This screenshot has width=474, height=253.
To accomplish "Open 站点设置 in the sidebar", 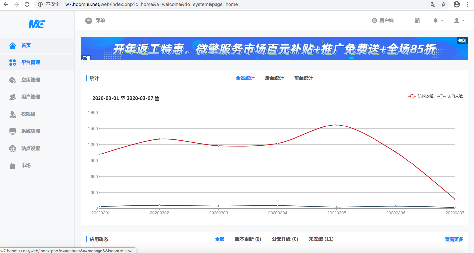I will coord(37,149).
